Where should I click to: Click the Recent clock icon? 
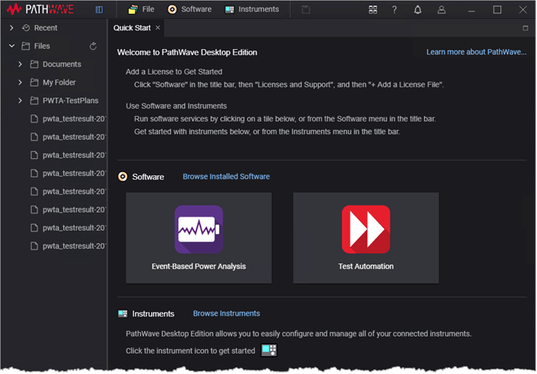click(x=26, y=28)
